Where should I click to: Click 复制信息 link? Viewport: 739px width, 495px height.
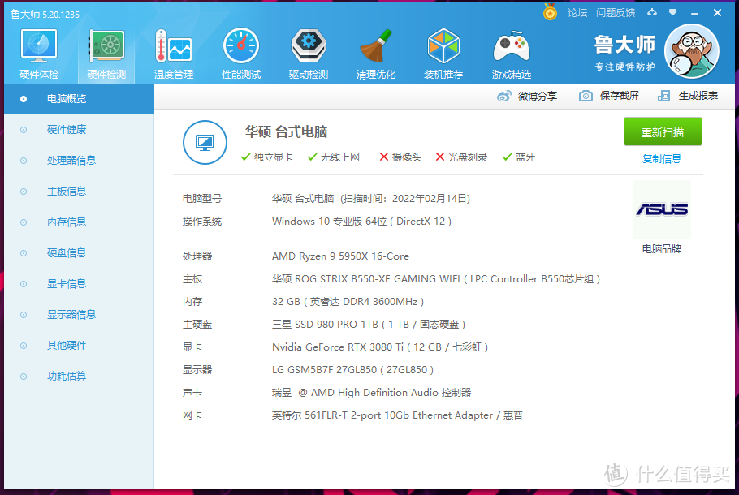pos(662,159)
